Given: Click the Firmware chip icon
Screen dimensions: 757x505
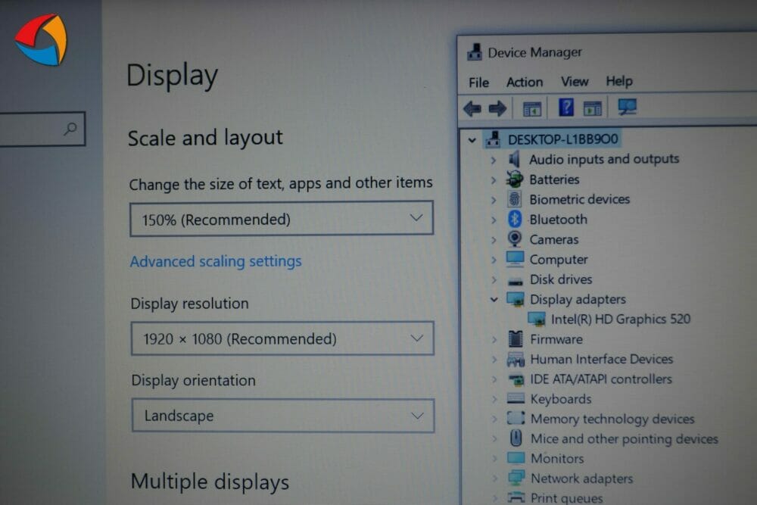Looking at the screenshot, I should click(516, 339).
